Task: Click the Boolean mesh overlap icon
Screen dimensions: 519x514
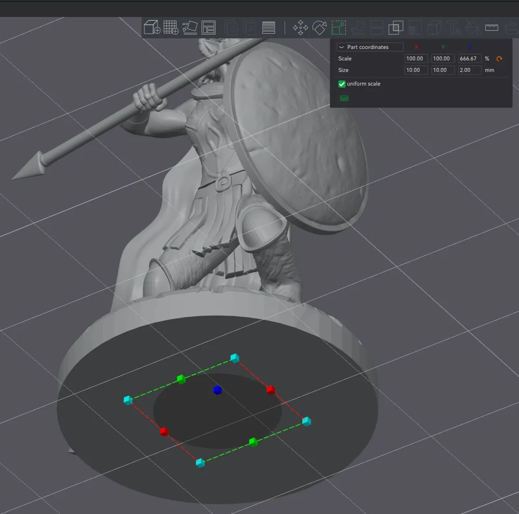Action: click(395, 28)
